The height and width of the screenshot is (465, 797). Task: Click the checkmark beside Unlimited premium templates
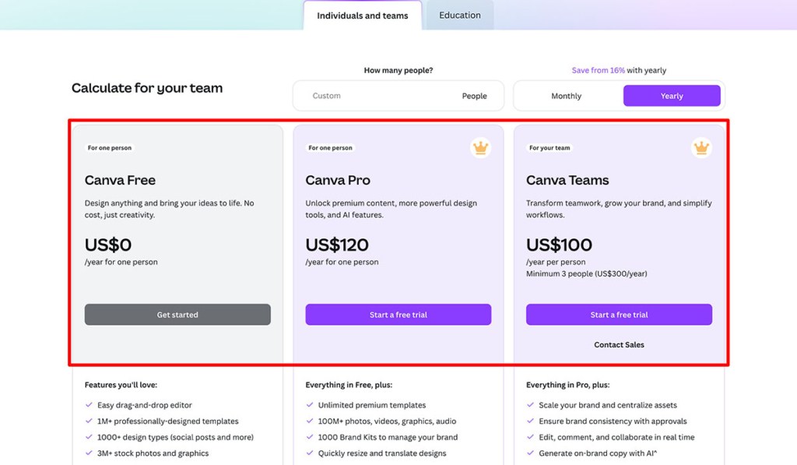click(x=309, y=406)
